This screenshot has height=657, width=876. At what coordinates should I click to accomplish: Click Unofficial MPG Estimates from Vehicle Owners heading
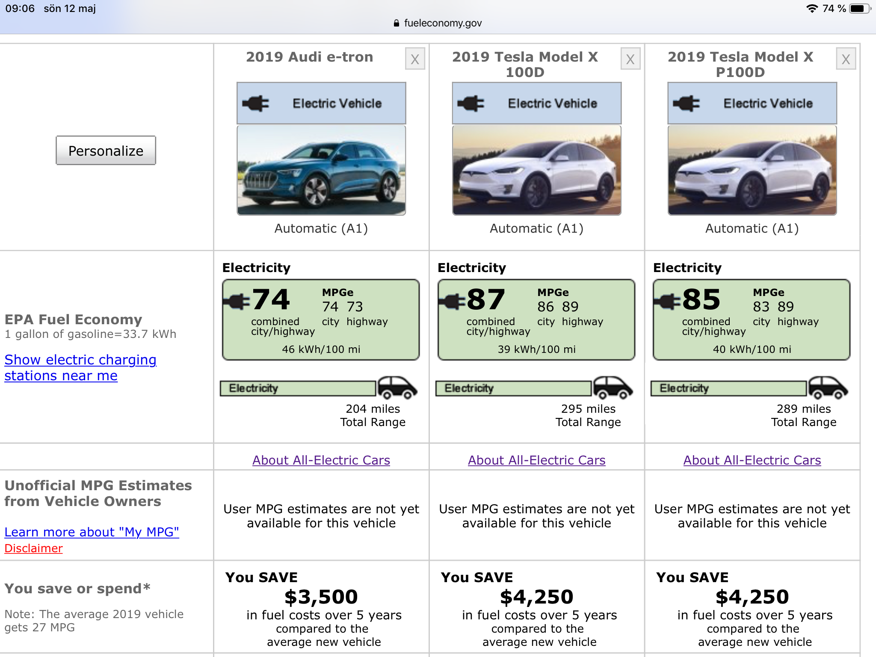[98, 493]
